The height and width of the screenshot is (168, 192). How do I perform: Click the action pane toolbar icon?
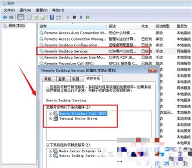tap(58, 18)
